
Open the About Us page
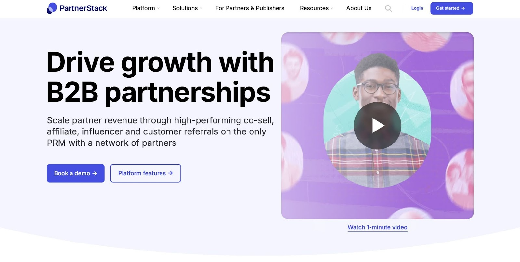click(359, 8)
